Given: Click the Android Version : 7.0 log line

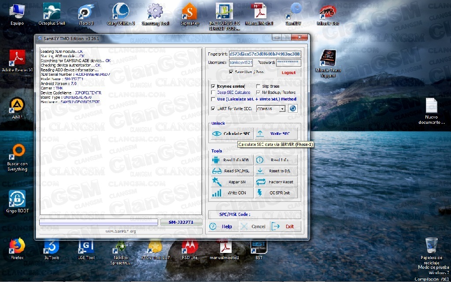Looking at the screenshot, I should (x=59, y=84).
